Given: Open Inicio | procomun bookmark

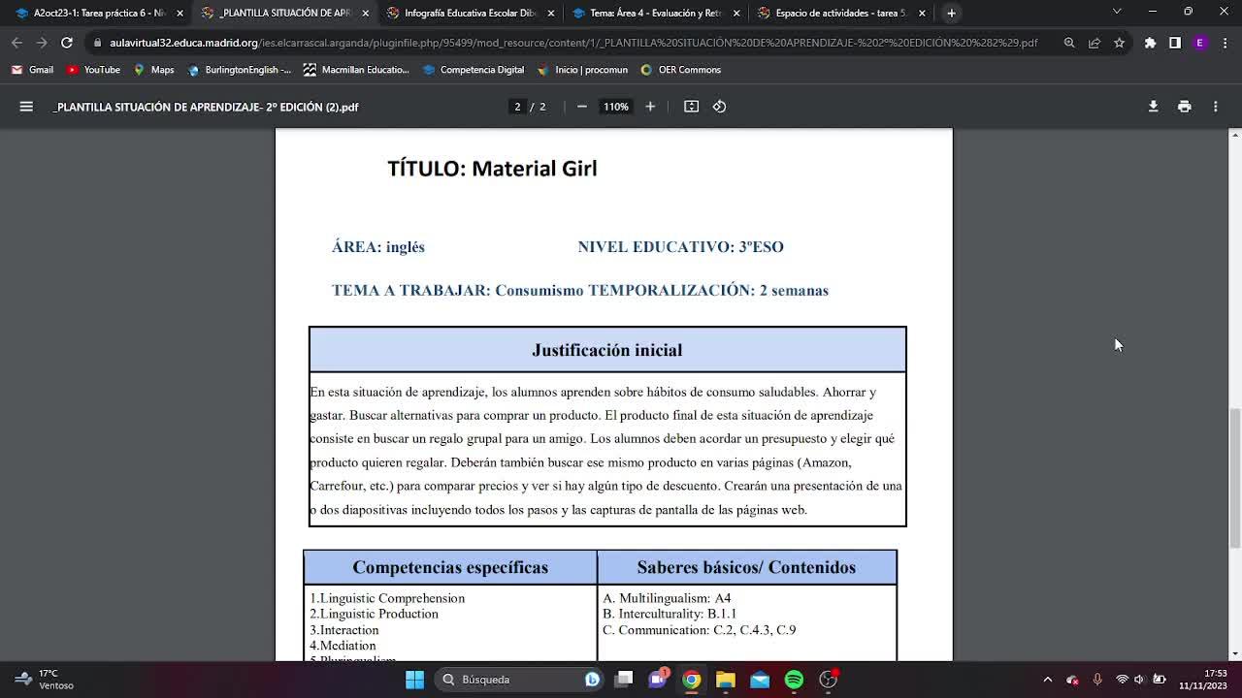Looking at the screenshot, I should [582, 70].
